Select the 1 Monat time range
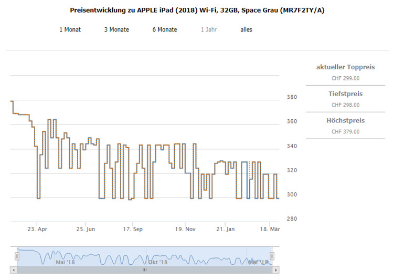The width and height of the screenshot is (394, 280). click(70, 29)
